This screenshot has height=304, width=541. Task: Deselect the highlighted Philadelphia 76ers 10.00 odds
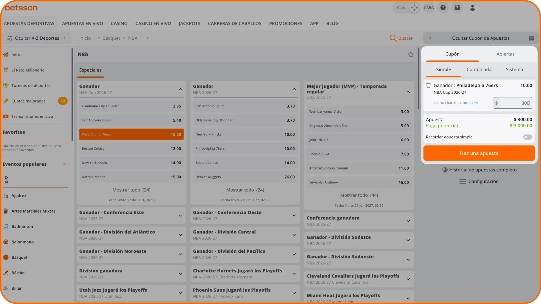[131, 135]
